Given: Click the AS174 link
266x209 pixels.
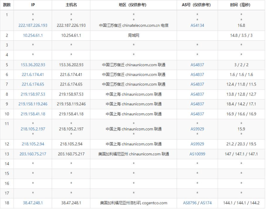Looking at the screenshot, I should coord(206,203).
